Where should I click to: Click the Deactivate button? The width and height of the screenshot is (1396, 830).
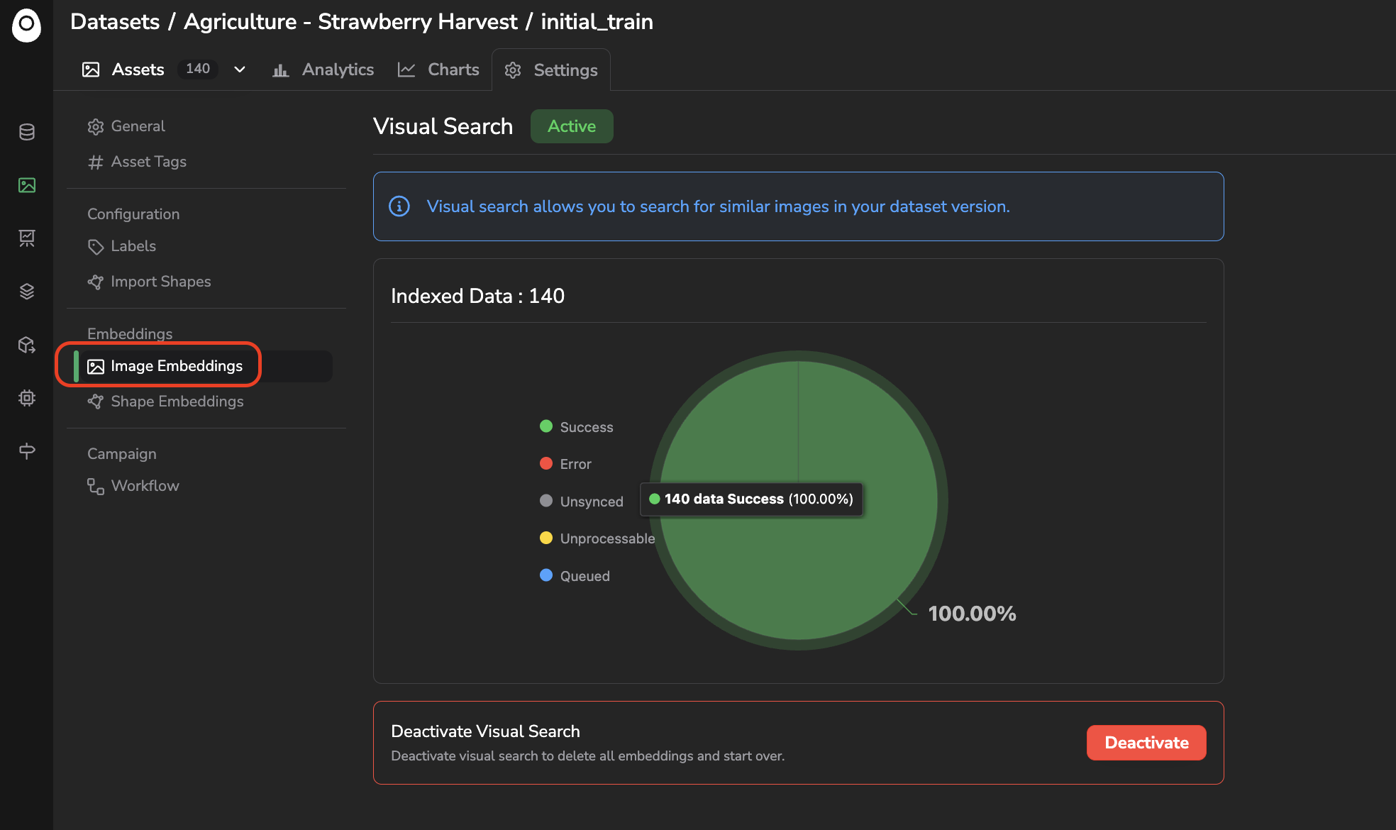pos(1146,743)
